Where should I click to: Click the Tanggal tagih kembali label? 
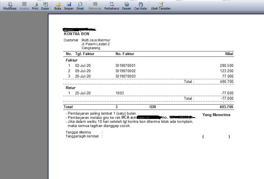point(82,136)
